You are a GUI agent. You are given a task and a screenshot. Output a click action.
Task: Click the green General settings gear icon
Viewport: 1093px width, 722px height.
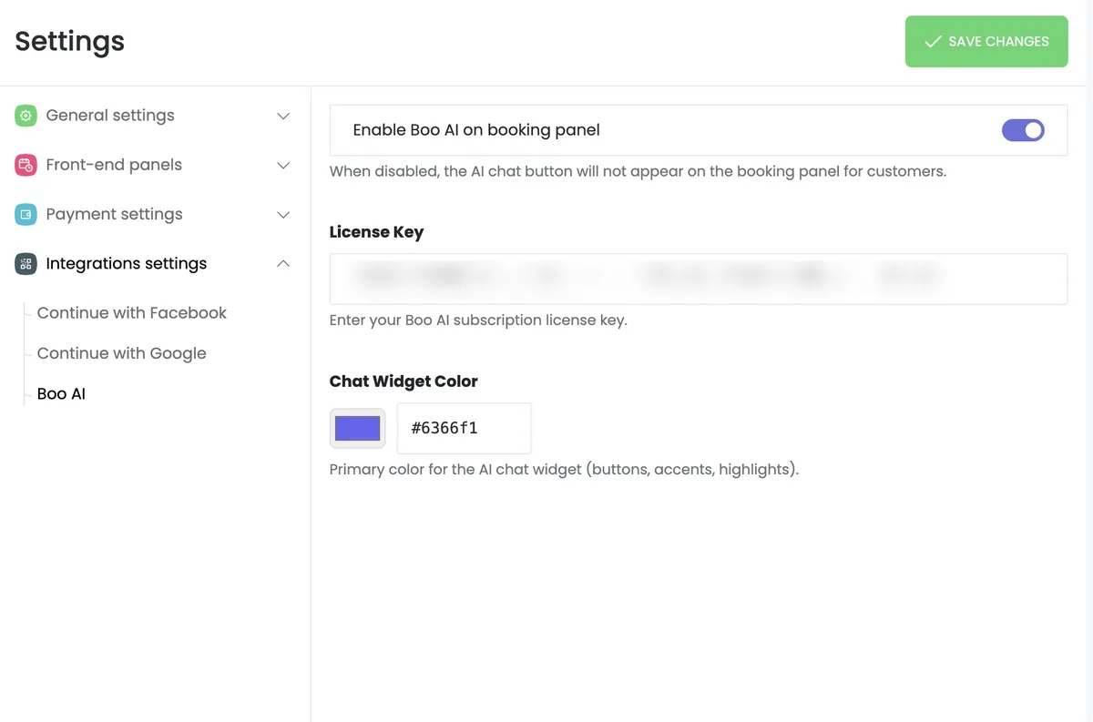pos(26,116)
